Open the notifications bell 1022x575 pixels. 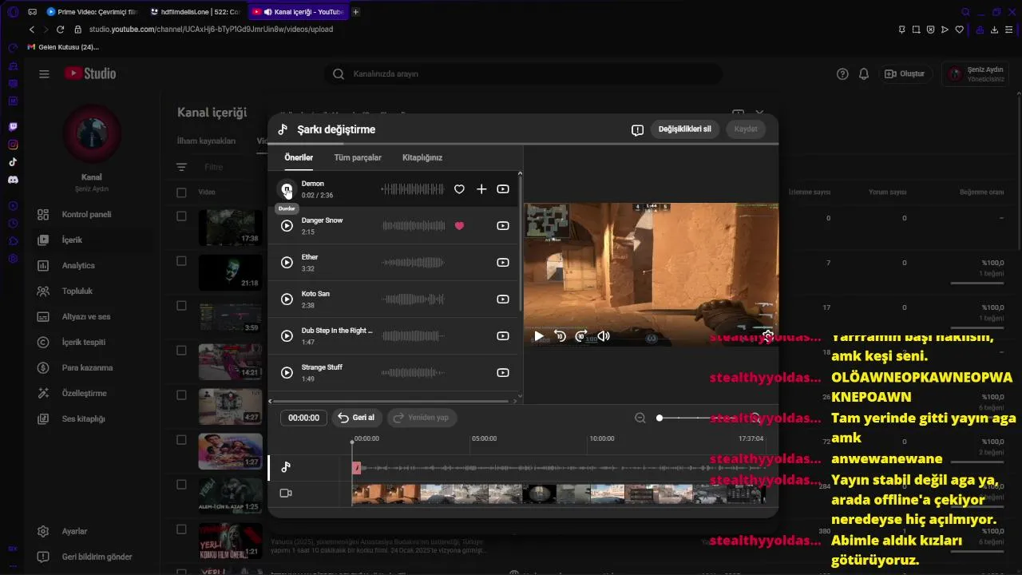point(864,73)
